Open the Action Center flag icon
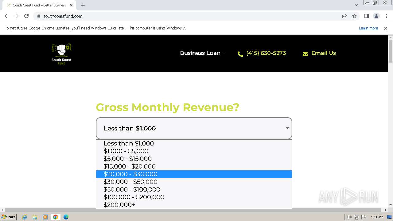 coord(363,217)
